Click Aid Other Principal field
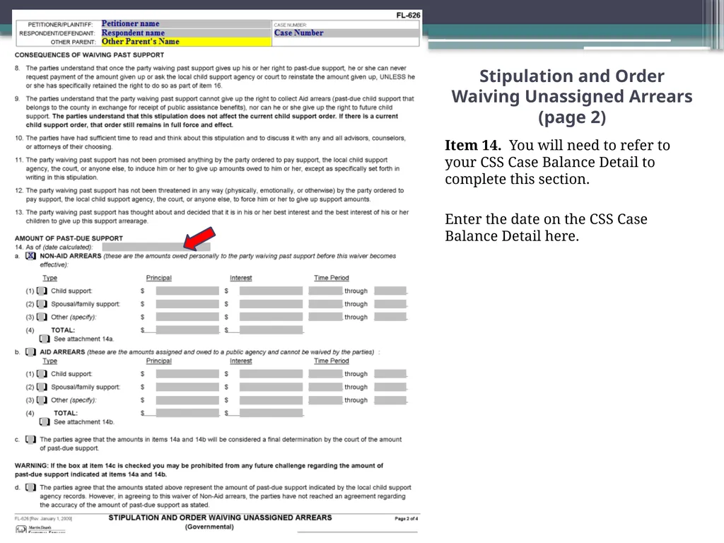The image size is (724, 543). click(x=187, y=400)
